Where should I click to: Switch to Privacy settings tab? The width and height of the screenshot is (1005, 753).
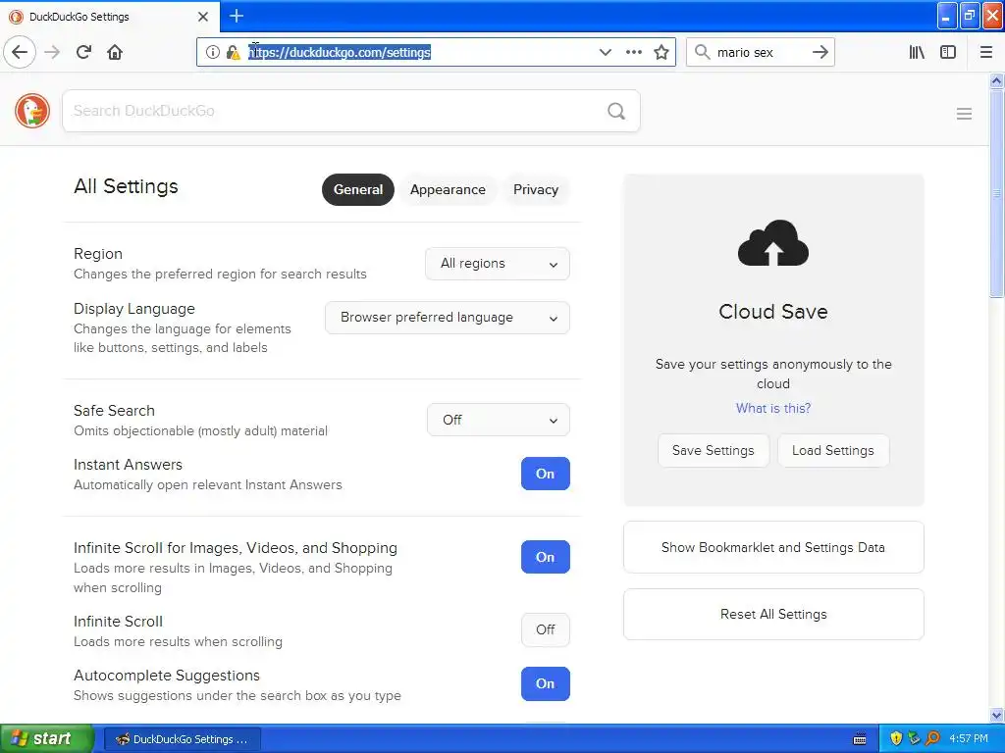[536, 189]
